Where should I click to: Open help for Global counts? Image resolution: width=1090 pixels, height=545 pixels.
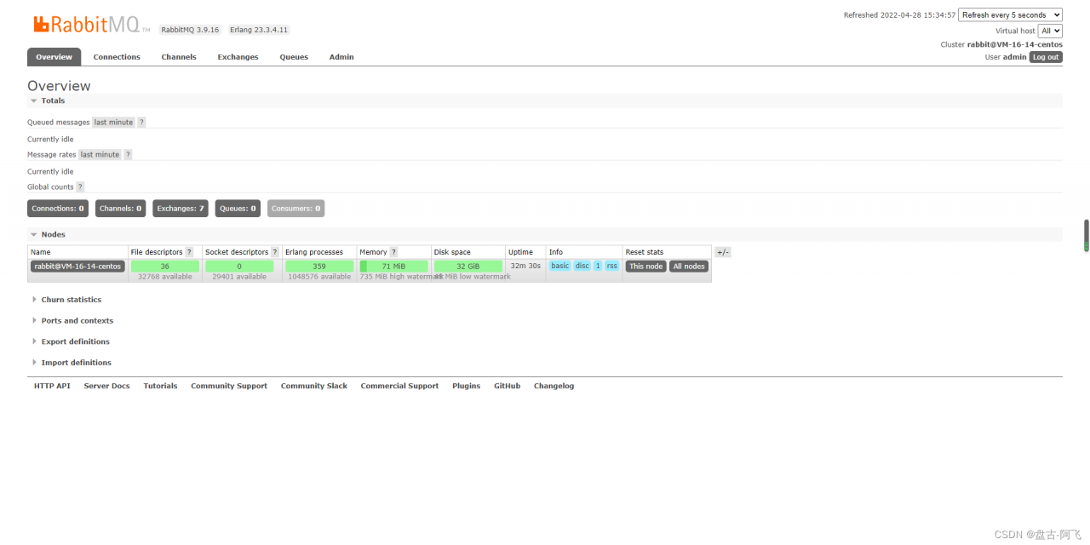click(x=80, y=187)
